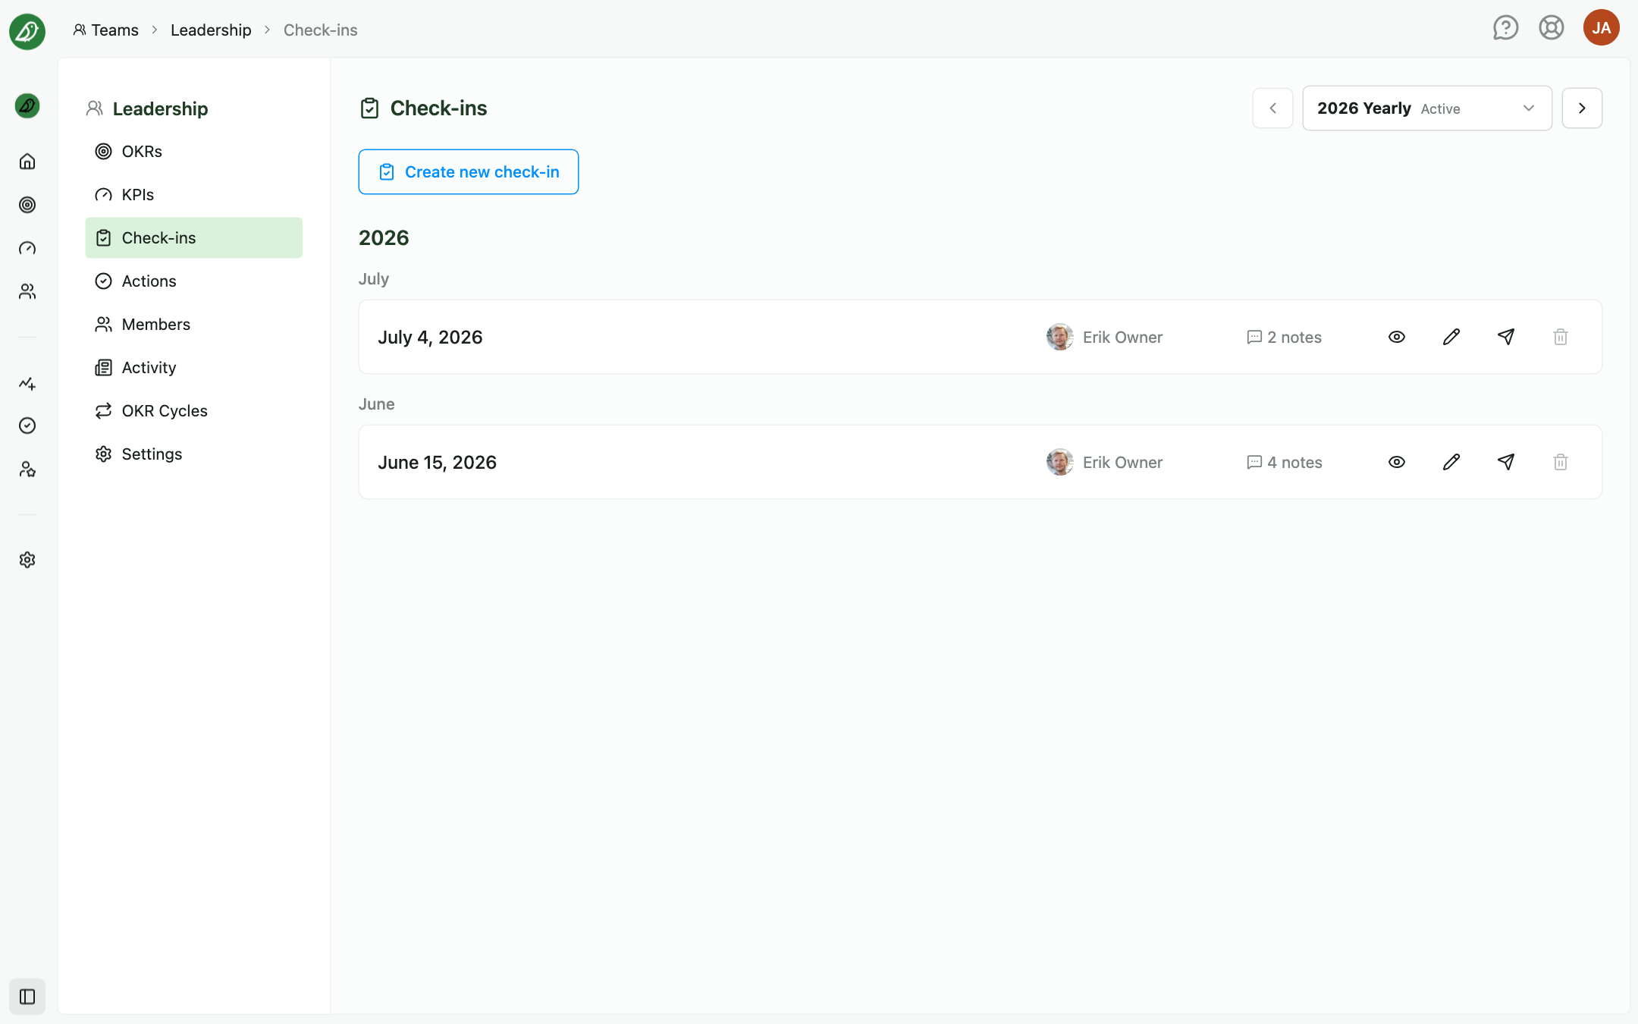Open 4 notes on June 15 check-in
Screen dimensions: 1638x1024
pos(1285,463)
